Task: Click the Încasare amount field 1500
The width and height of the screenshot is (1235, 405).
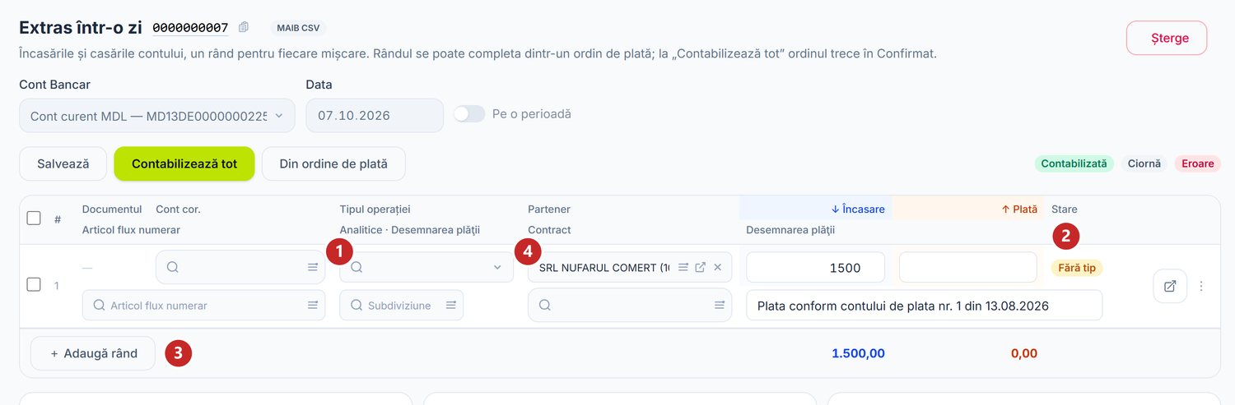Action: click(x=816, y=267)
